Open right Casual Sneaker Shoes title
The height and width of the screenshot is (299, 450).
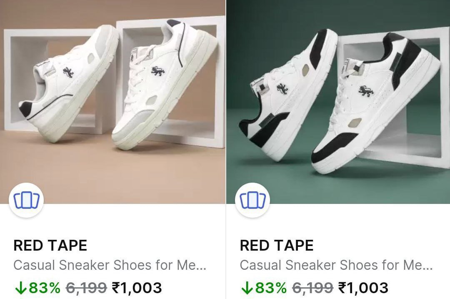(336, 265)
